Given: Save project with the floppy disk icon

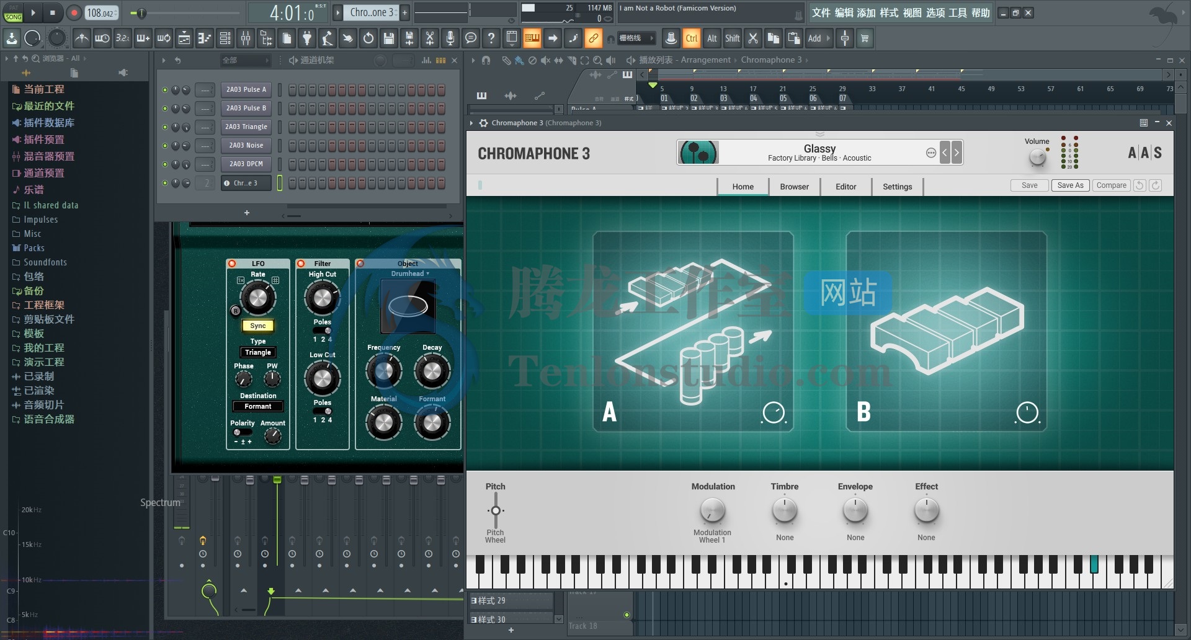Looking at the screenshot, I should click(x=389, y=38).
